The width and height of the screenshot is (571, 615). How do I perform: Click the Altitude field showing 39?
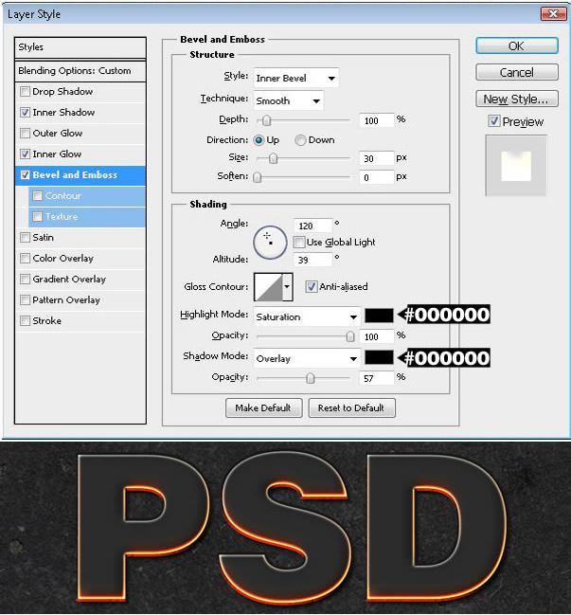(312, 260)
